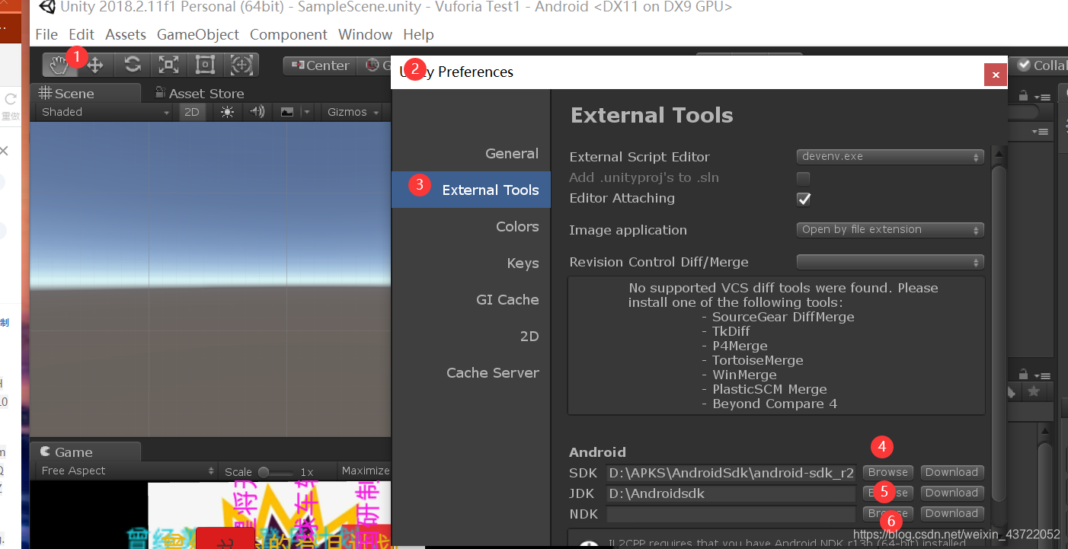Viewport: 1068px width, 549px height.
Task: Select the Rect Transform tool
Action: tap(205, 65)
